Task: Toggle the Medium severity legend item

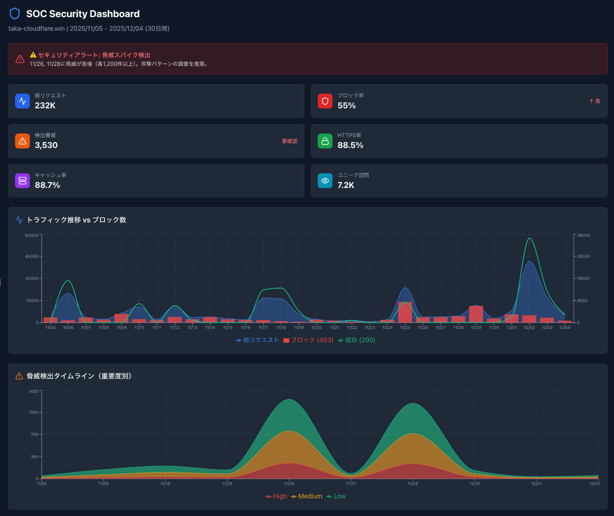Action: [307, 496]
